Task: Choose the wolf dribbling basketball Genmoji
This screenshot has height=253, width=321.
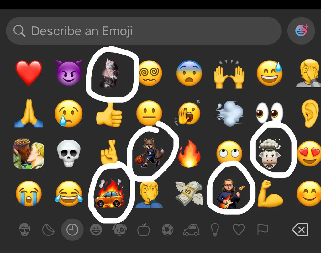Action: click(150, 153)
